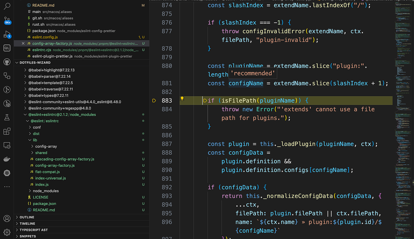Open the Kubernetes view
This screenshot has width=414, height=239.
(7, 173)
